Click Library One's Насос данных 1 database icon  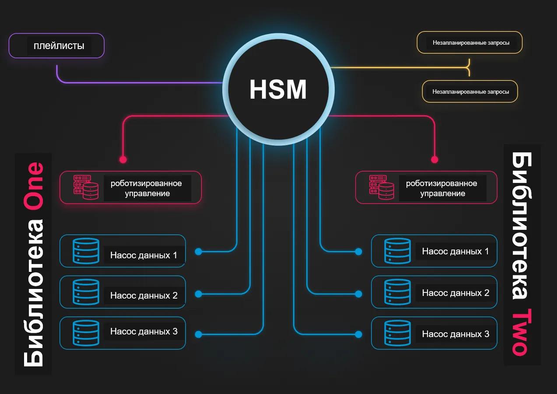pos(86,251)
